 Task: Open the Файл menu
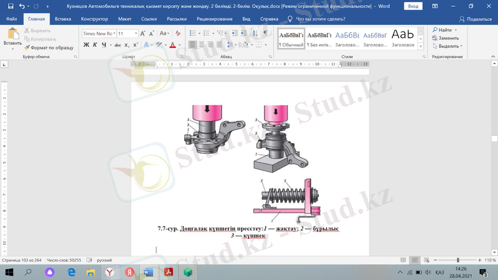(x=11, y=19)
